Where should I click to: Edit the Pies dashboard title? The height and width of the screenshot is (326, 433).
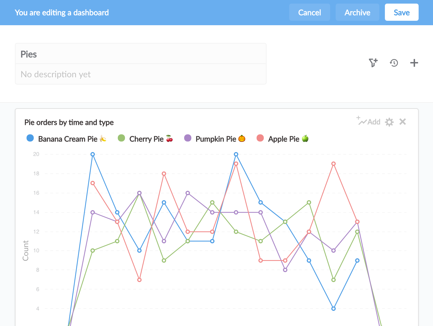pos(28,54)
